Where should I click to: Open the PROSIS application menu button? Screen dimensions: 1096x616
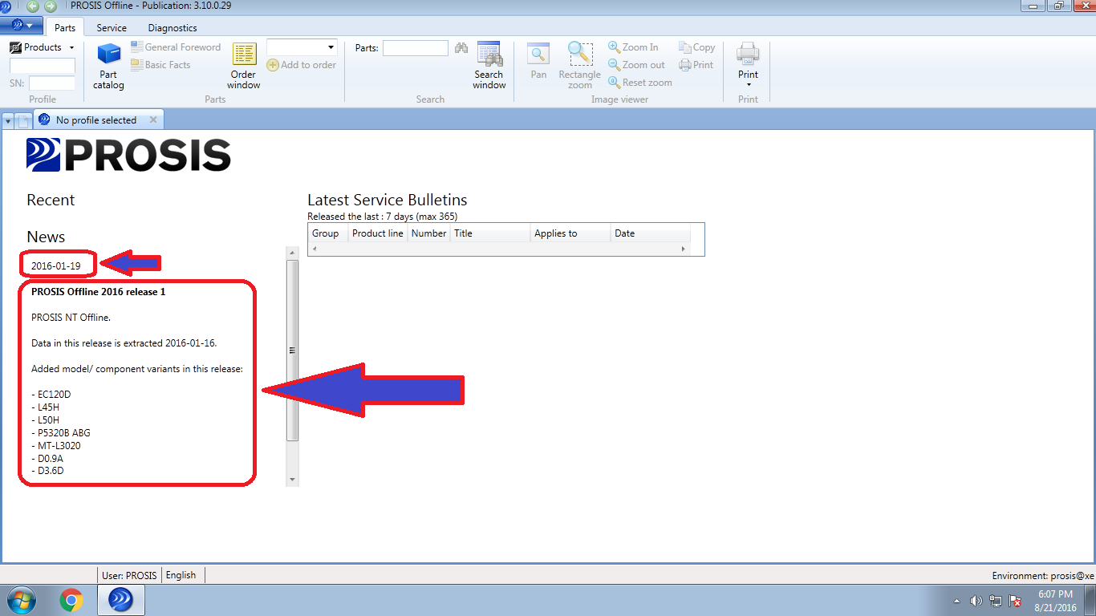tap(22, 26)
